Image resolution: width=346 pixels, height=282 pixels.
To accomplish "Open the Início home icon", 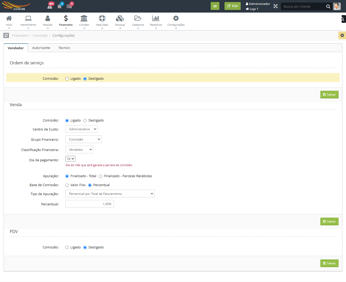I will (9, 18).
